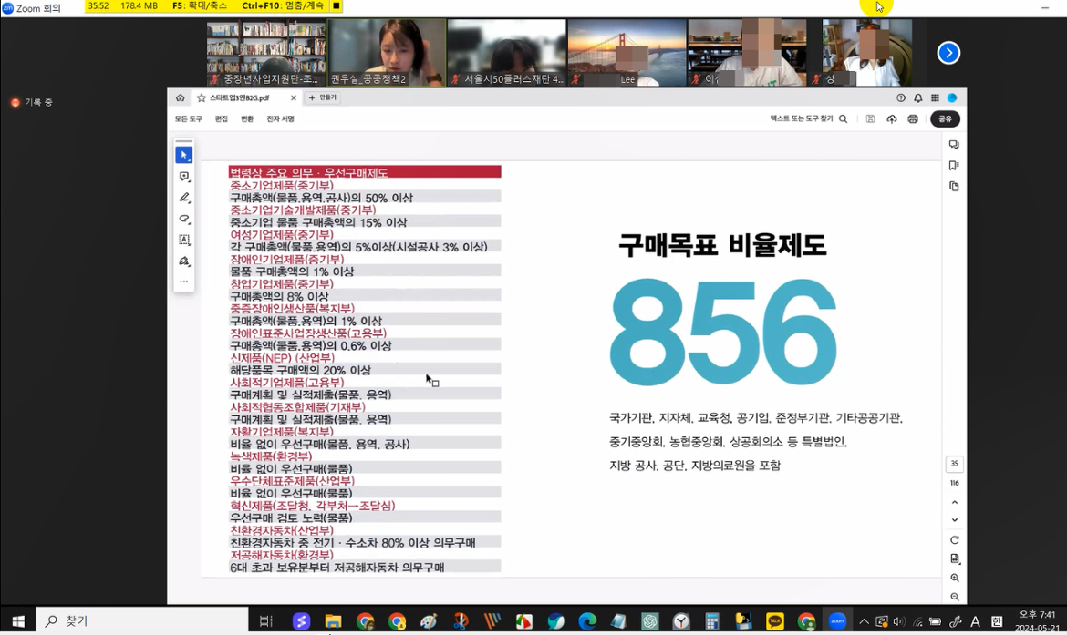Image resolution: width=1067 pixels, height=635 pixels.
Task: Go to next page with the down chevron
Action: [955, 520]
